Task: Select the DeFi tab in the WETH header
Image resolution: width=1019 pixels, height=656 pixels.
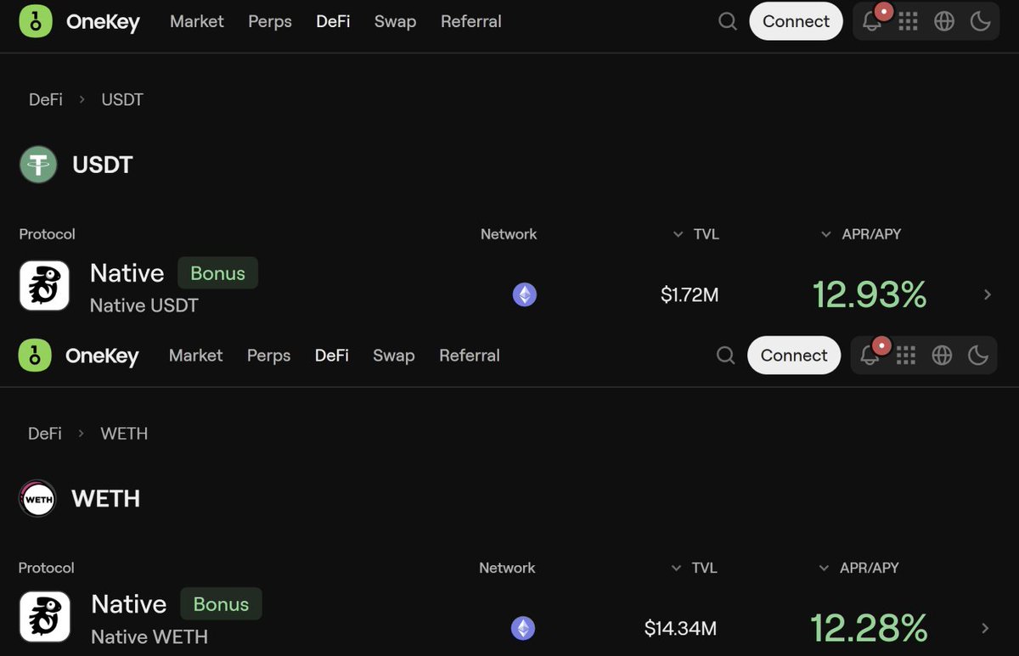Action: pyautogui.click(x=332, y=356)
